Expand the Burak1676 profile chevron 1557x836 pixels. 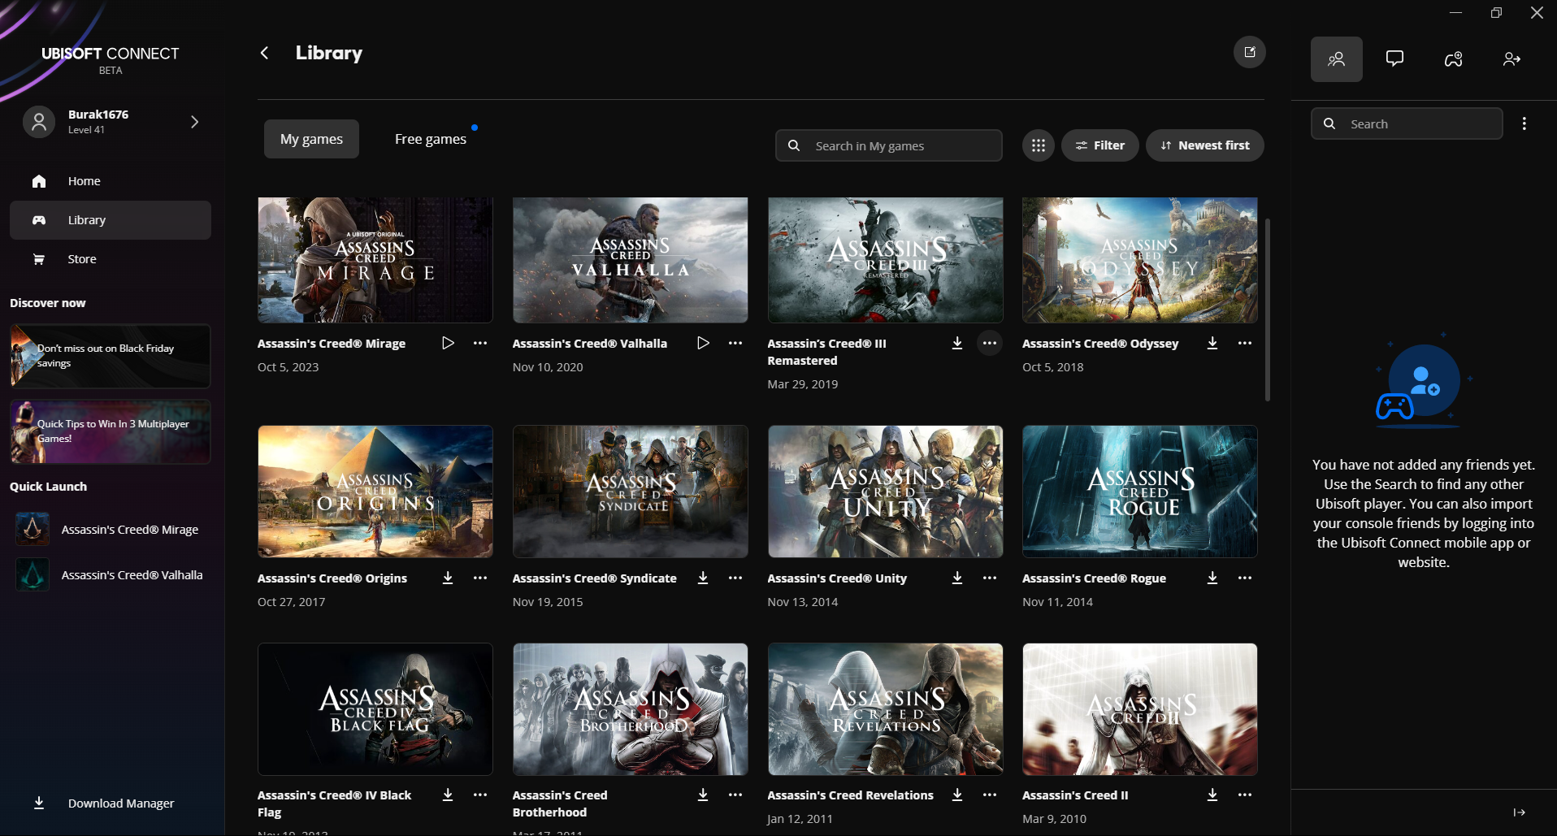(x=194, y=122)
